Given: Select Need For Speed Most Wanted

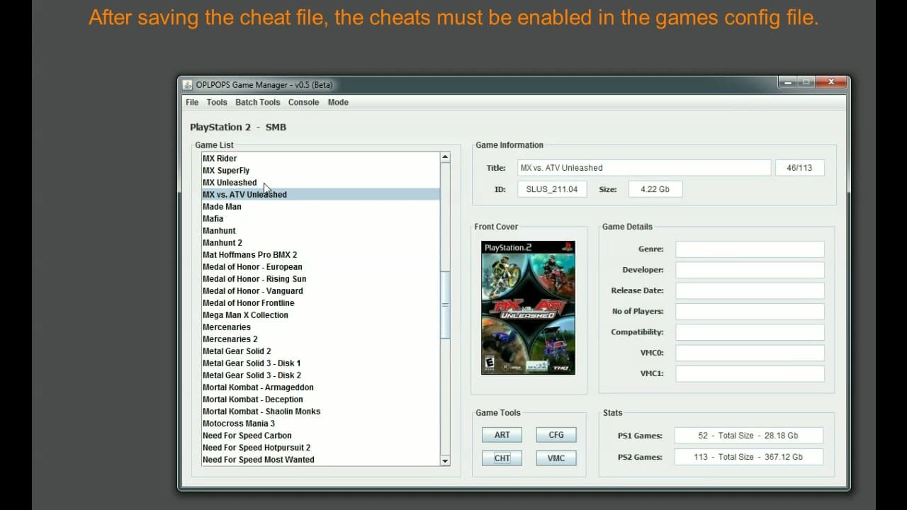Looking at the screenshot, I should click(320, 460).
